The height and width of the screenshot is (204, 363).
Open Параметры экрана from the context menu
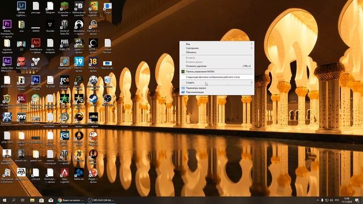[217, 88]
